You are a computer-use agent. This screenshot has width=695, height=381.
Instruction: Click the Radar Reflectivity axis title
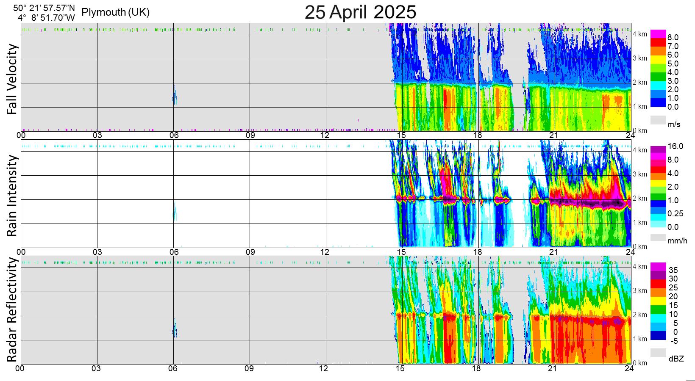click(x=12, y=310)
